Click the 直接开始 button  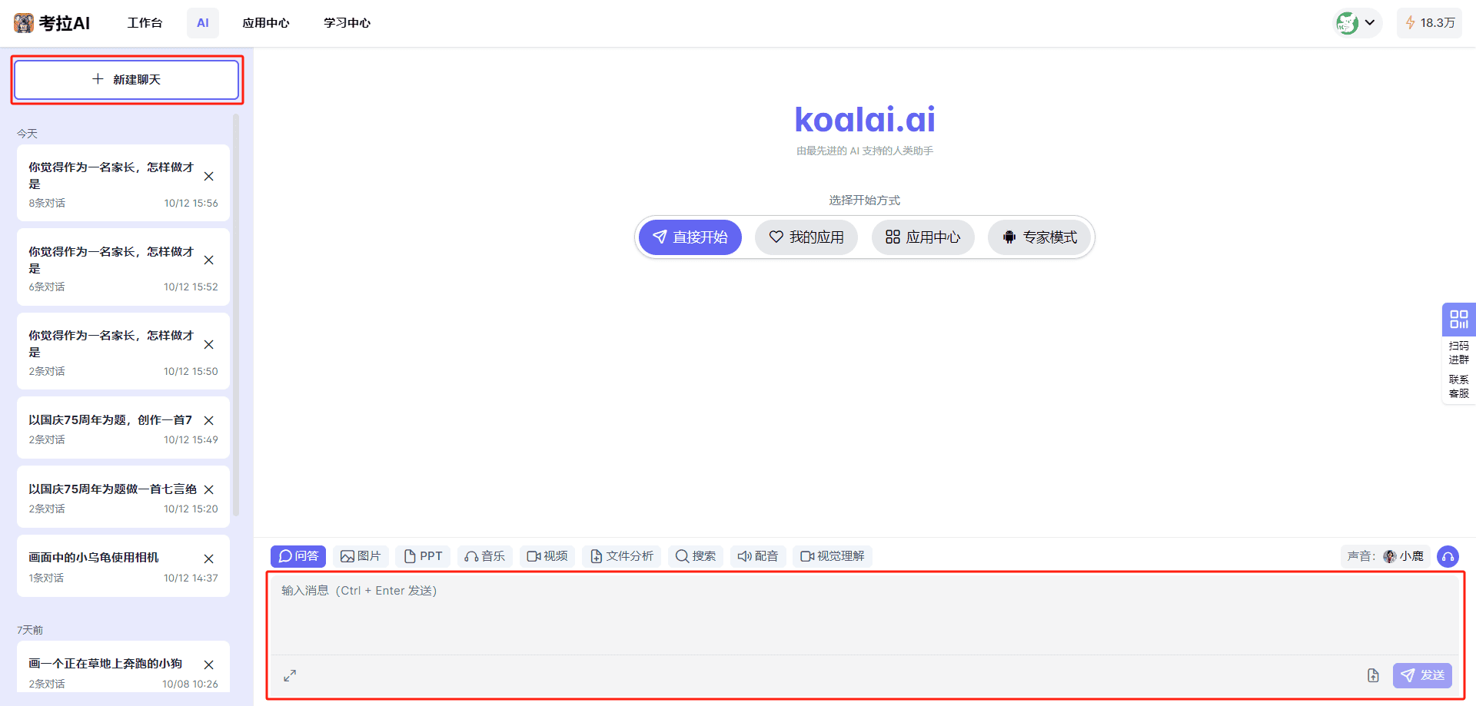(690, 237)
